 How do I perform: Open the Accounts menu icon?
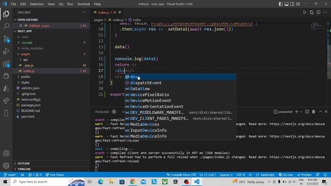tap(6, 153)
